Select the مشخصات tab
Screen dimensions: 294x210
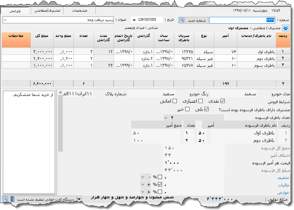click(x=80, y=11)
